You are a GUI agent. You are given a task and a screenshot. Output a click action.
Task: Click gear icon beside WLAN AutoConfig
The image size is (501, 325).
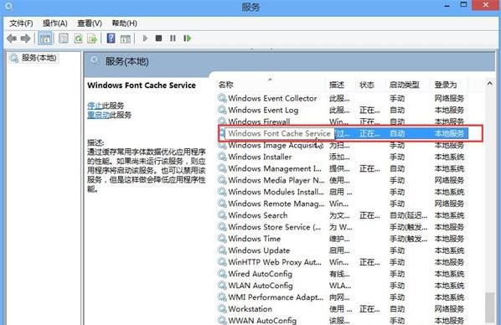(222, 286)
